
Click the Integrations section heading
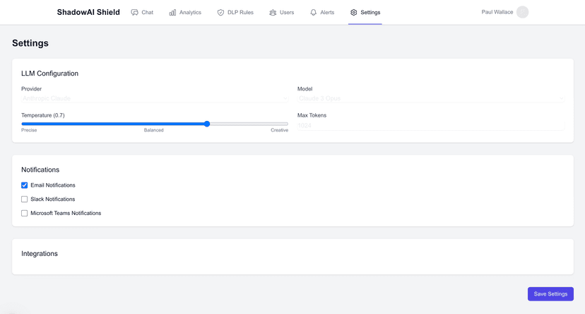[x=40, y=253]
